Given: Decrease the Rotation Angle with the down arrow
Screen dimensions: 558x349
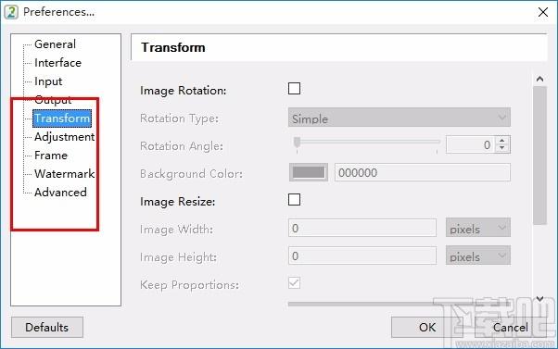Looking at the screenshot, I should coord(501,148).
